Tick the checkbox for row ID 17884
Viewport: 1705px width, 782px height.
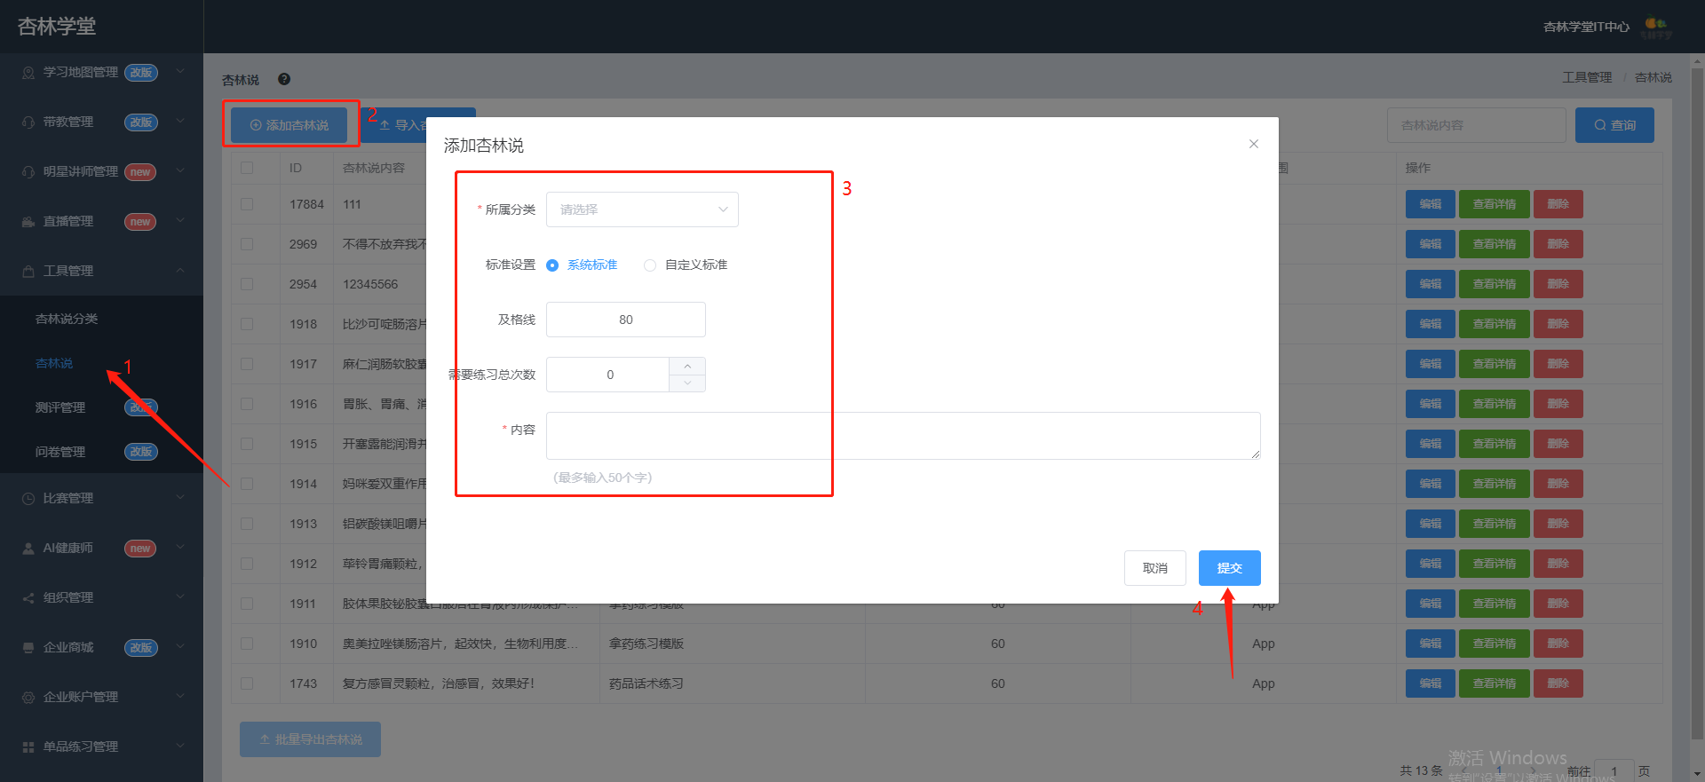click(247, 204)
